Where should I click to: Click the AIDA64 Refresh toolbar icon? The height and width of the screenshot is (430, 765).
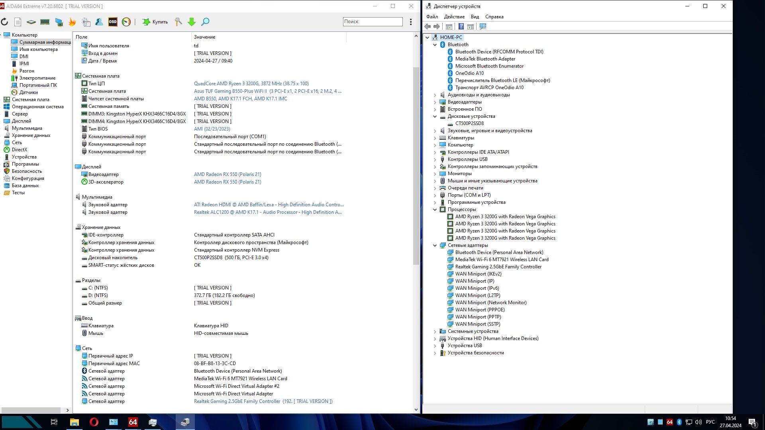[x=4, y=22]
